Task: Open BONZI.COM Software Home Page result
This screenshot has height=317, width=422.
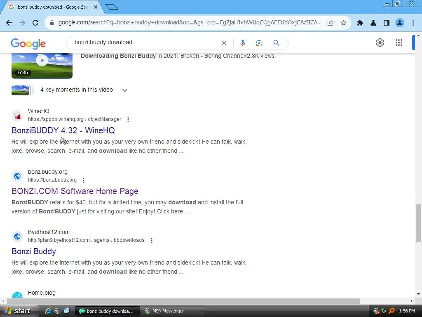Action: pos(75,191)
